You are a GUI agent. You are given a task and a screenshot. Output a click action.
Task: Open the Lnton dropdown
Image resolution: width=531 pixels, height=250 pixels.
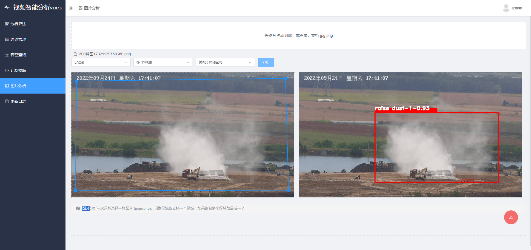[x=101, y=62]
